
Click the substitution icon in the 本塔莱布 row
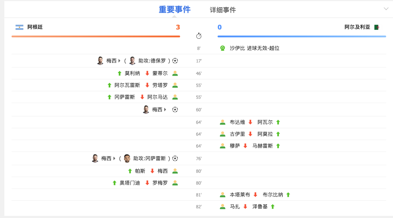pos(222,195)
